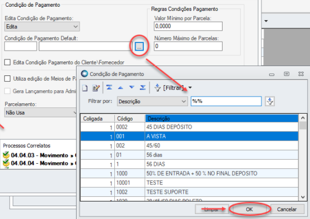310x219 pixels.
Task: Minimize the Condição de Pagamento dialog
Action: (x=272, y=74)
